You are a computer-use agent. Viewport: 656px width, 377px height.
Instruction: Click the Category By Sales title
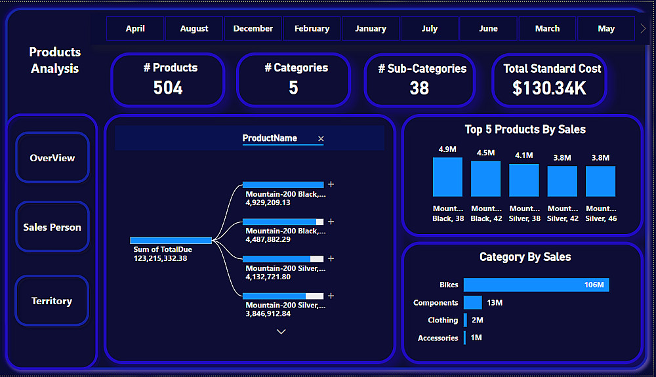pyautogui.click(x=525, y=256)
